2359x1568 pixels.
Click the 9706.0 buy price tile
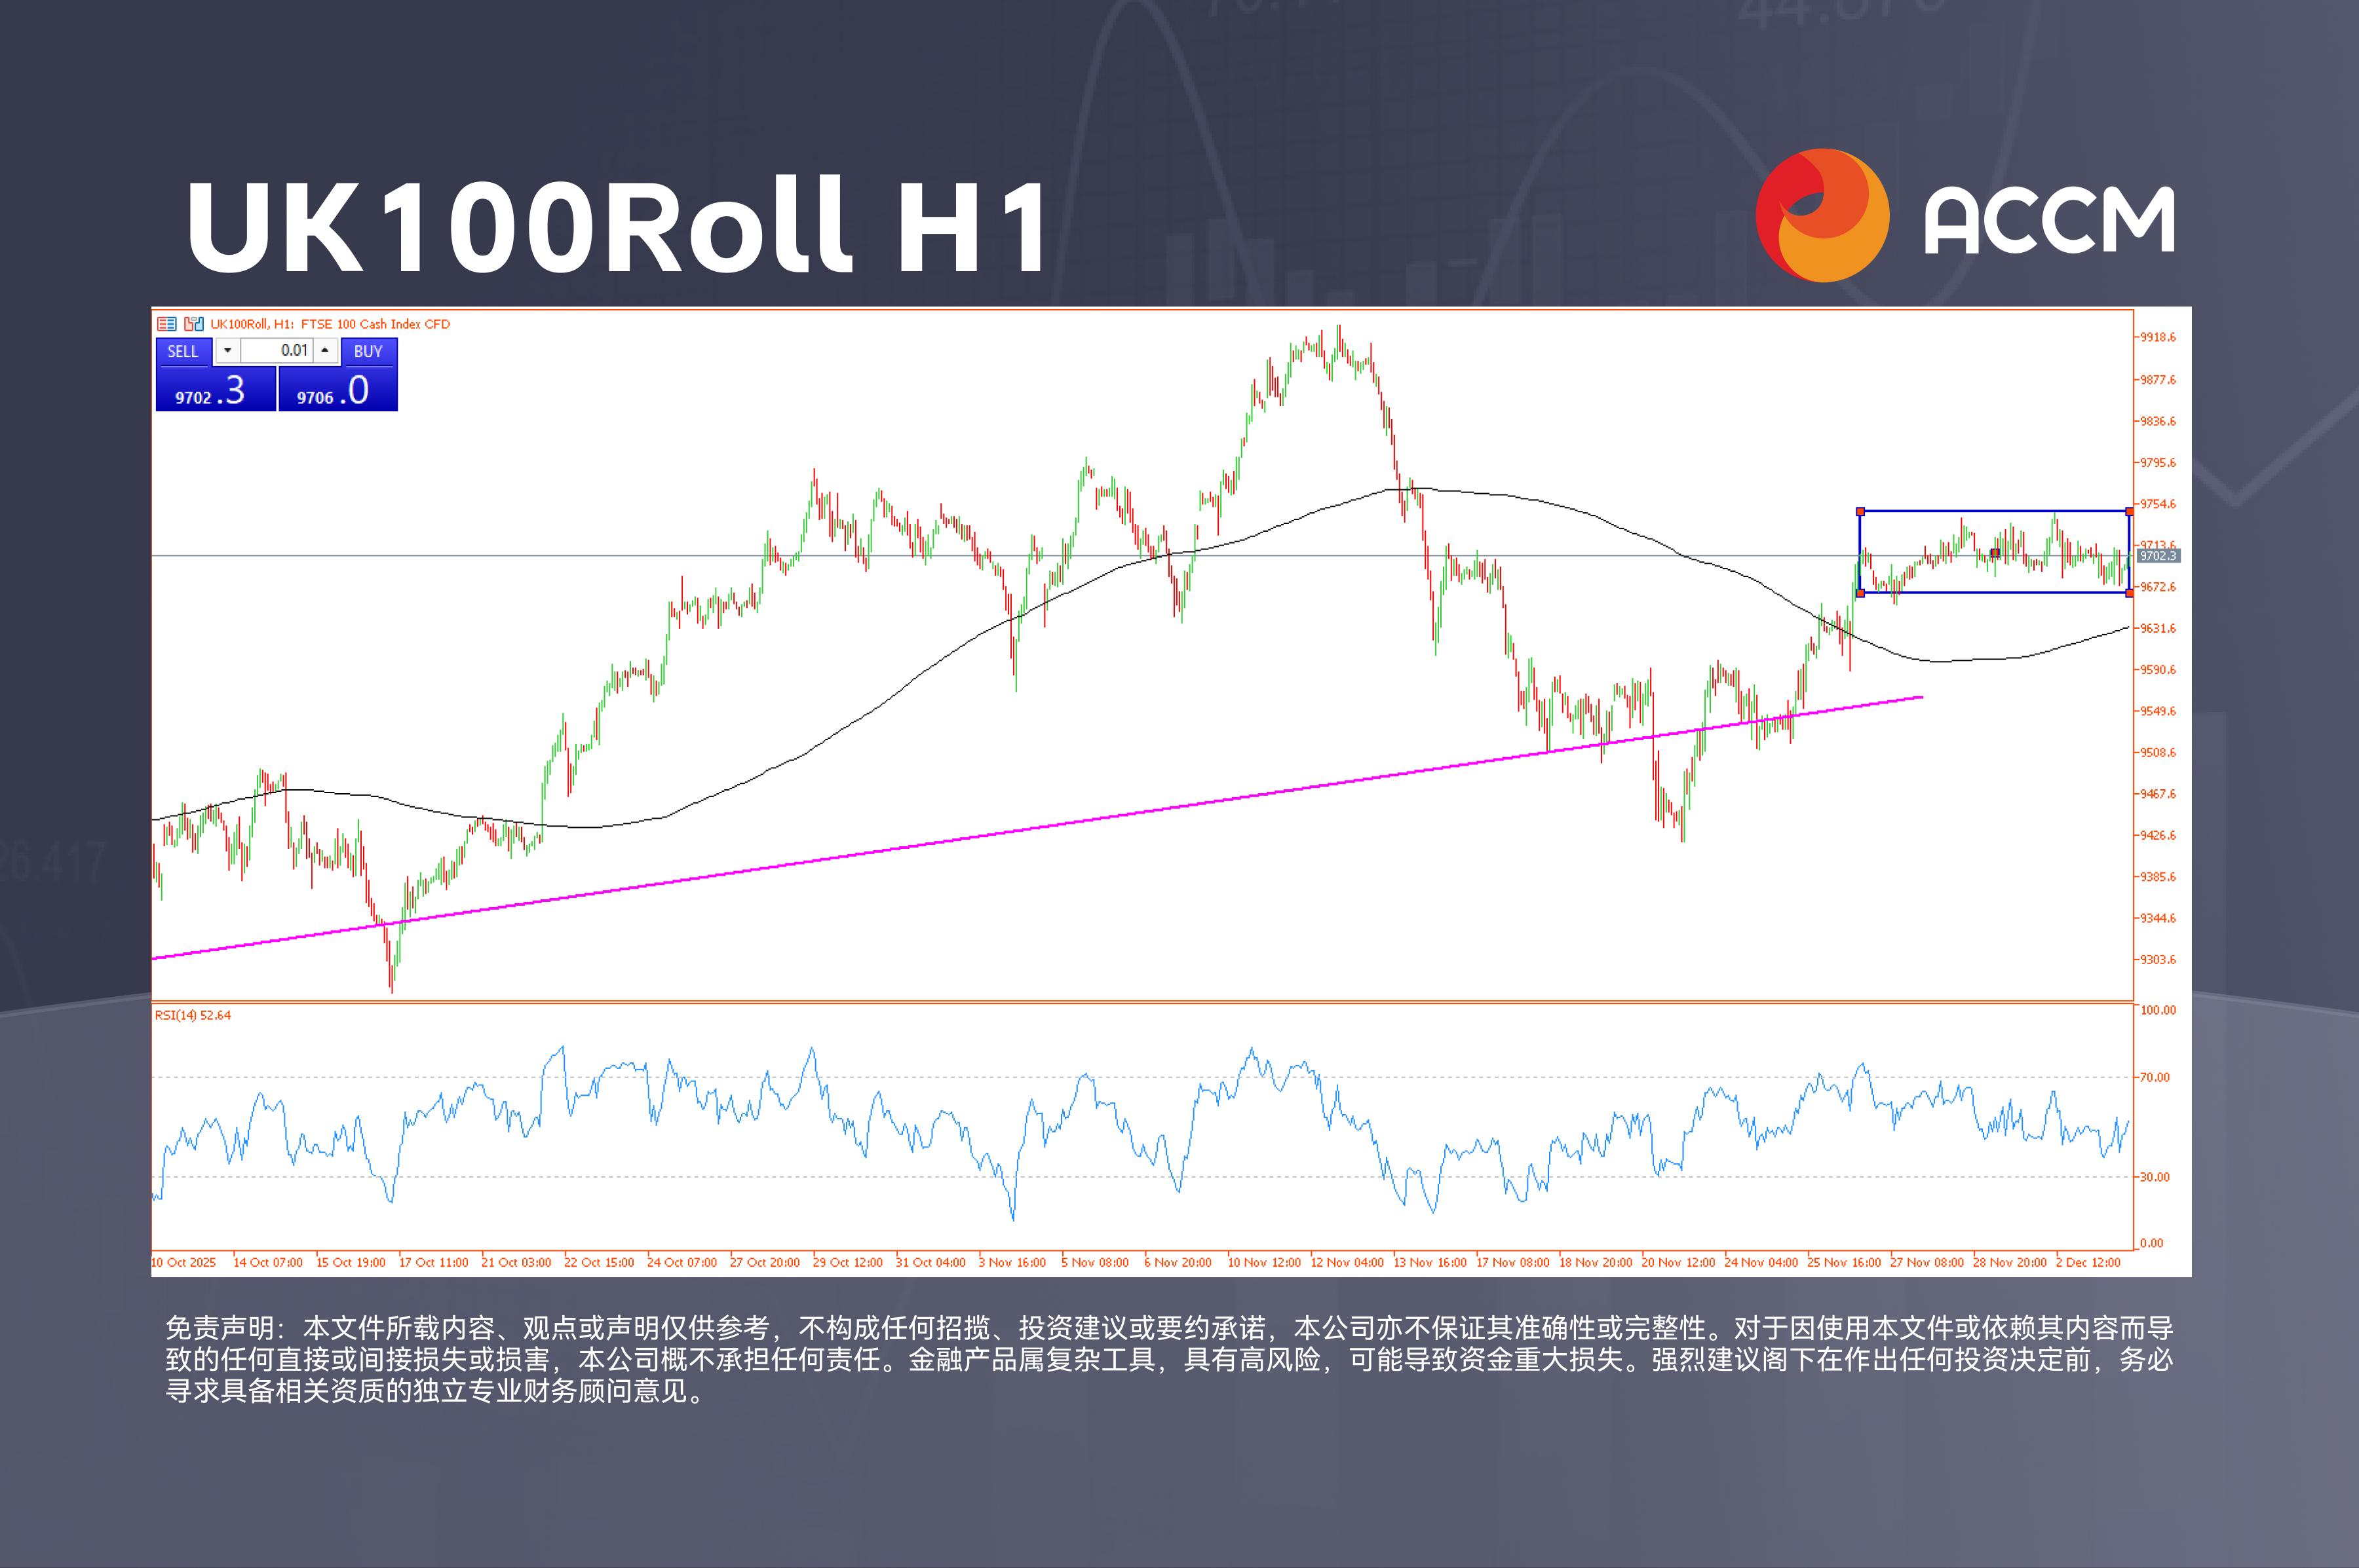point(338,389)
